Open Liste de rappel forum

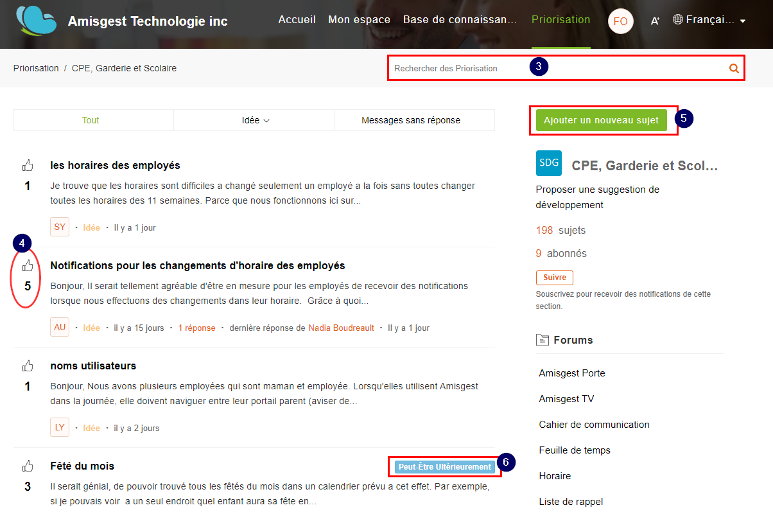pos(571,502)
